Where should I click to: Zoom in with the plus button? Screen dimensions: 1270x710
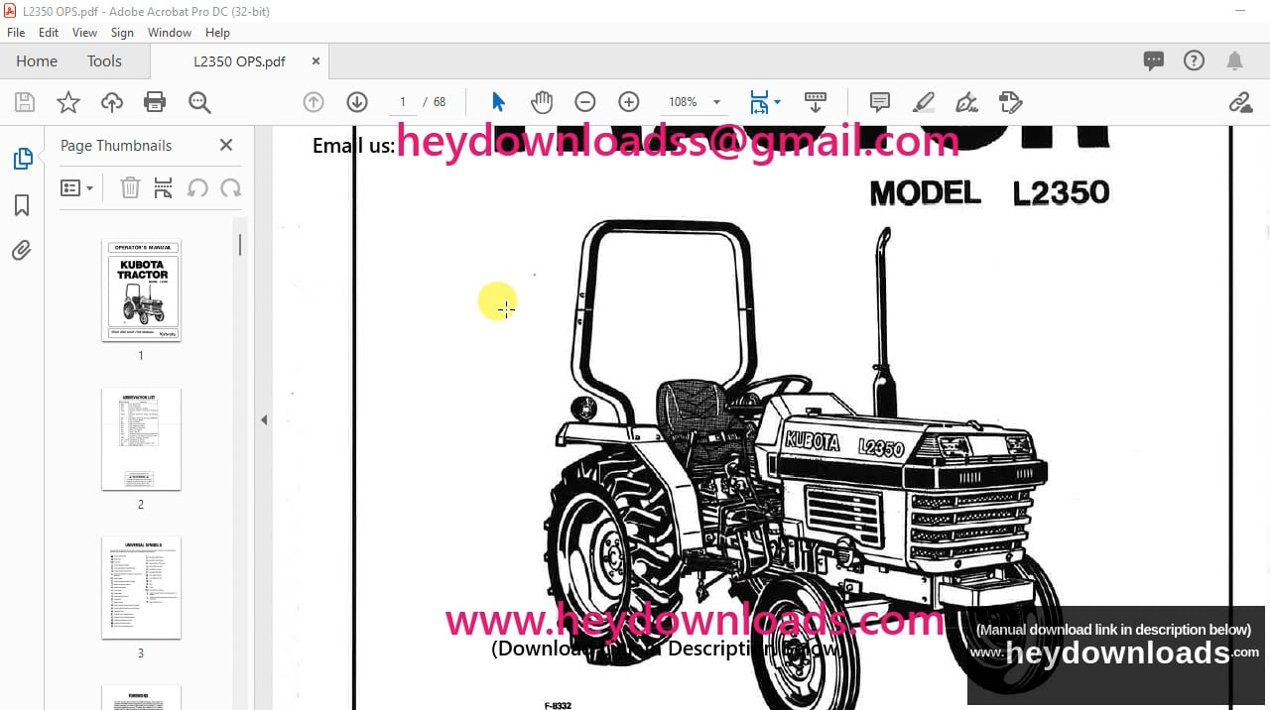(629, 102)
